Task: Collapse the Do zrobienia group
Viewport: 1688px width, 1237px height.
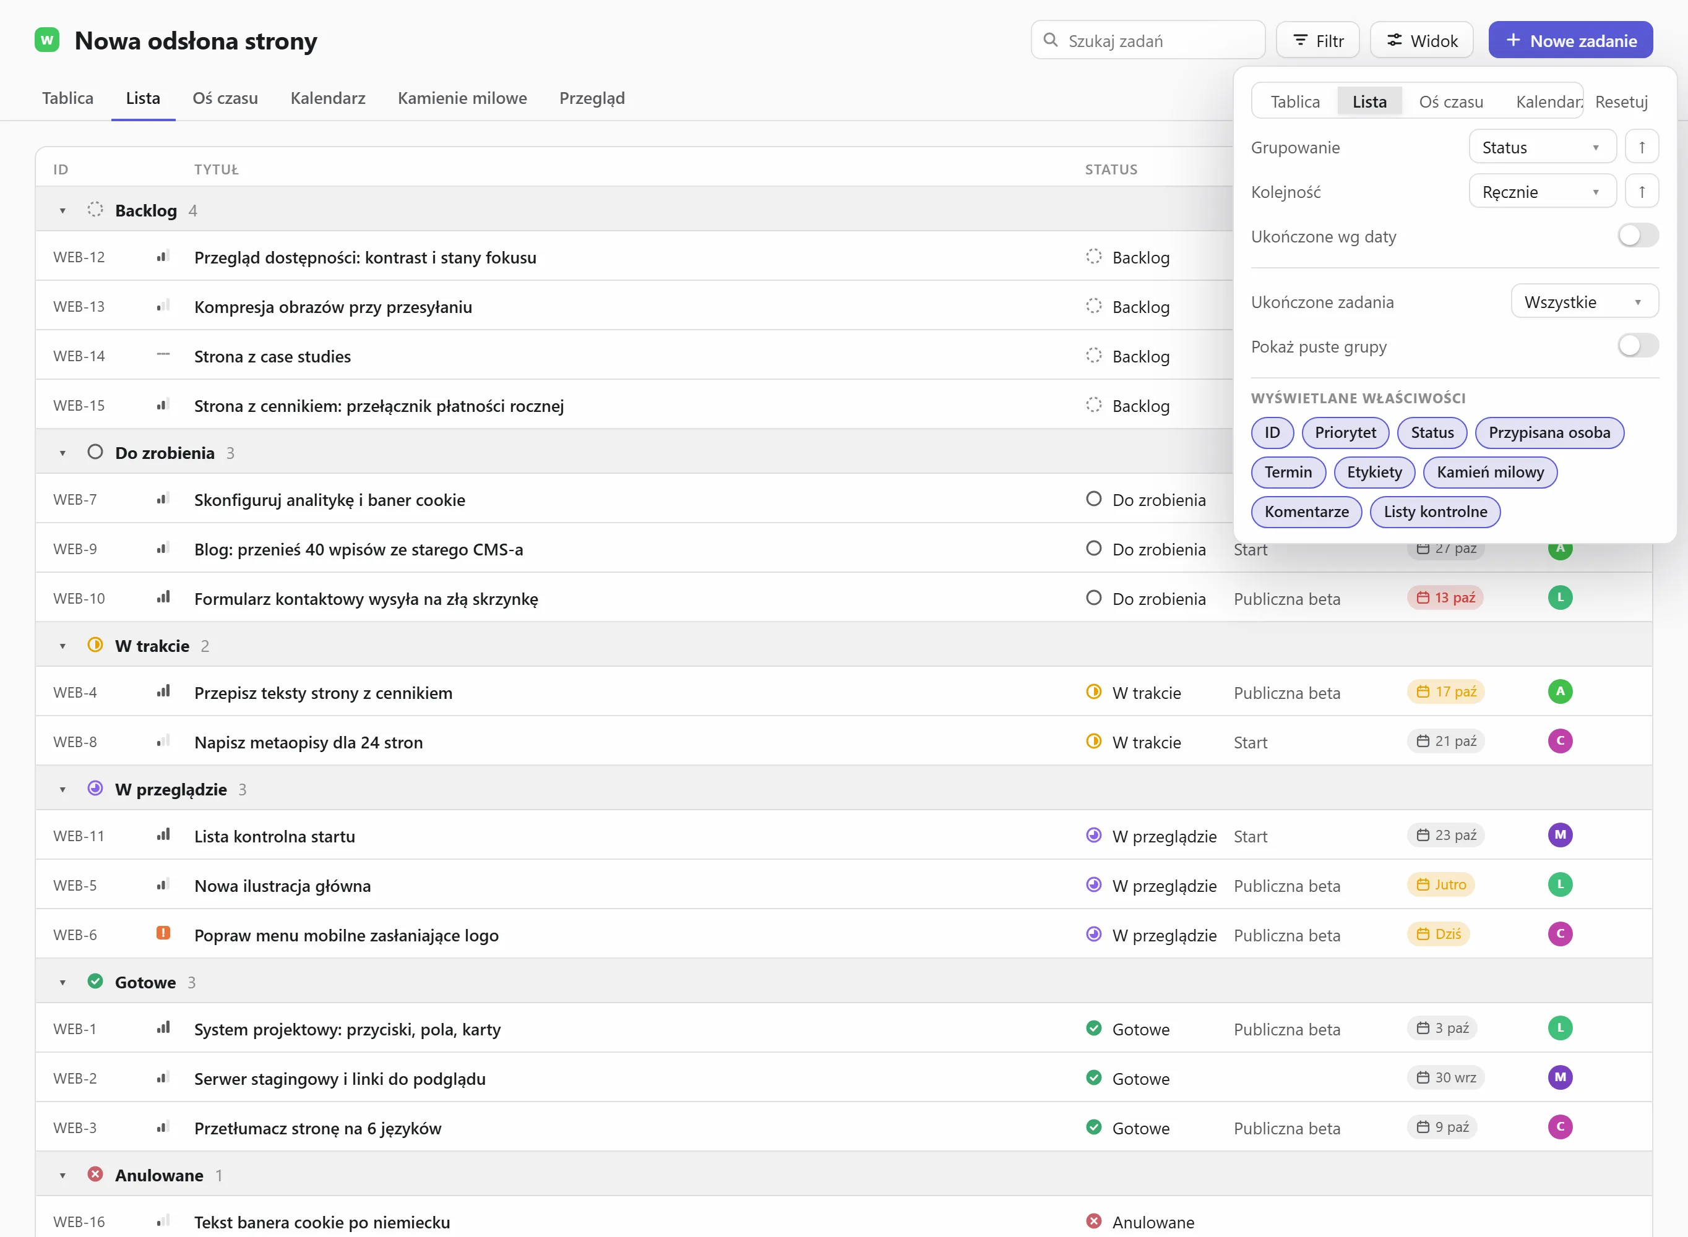Action: pyautogui.click(x=63, y=454)
